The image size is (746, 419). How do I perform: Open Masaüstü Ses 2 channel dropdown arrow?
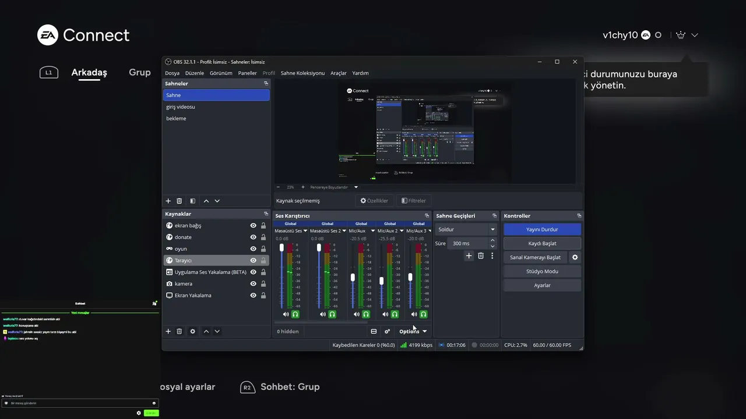(343, 231)
